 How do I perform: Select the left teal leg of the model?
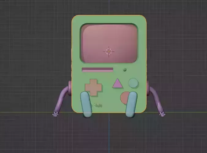86,104
